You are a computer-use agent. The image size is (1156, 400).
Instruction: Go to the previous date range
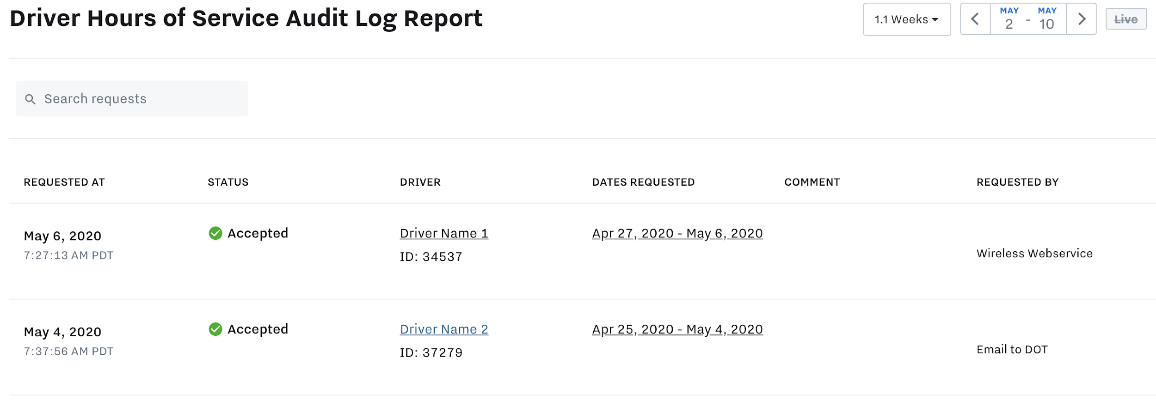click(x=975, y=19)
